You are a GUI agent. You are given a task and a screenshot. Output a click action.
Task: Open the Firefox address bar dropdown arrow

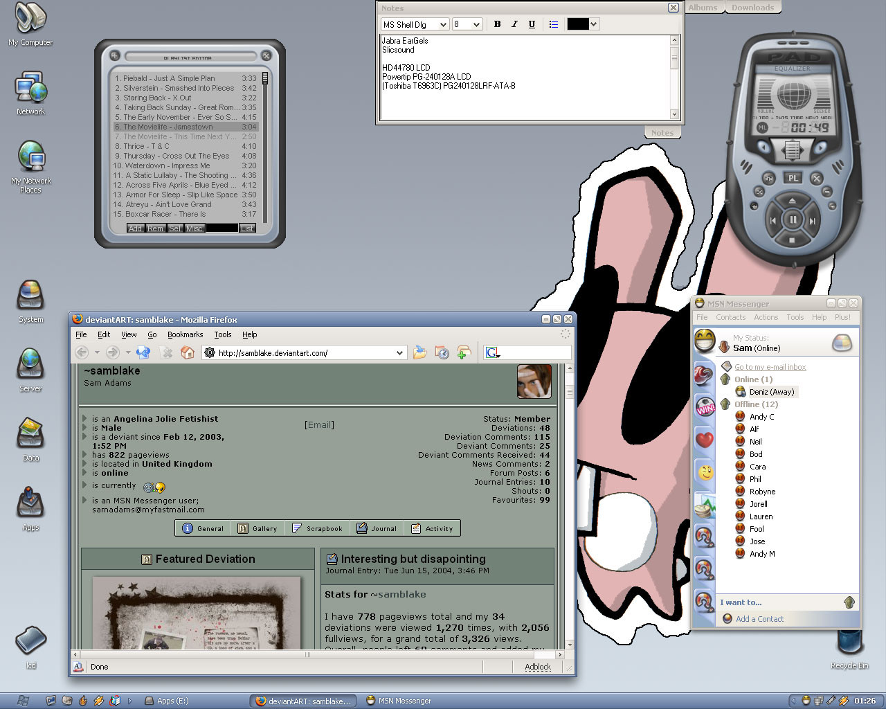coord(399,353)
